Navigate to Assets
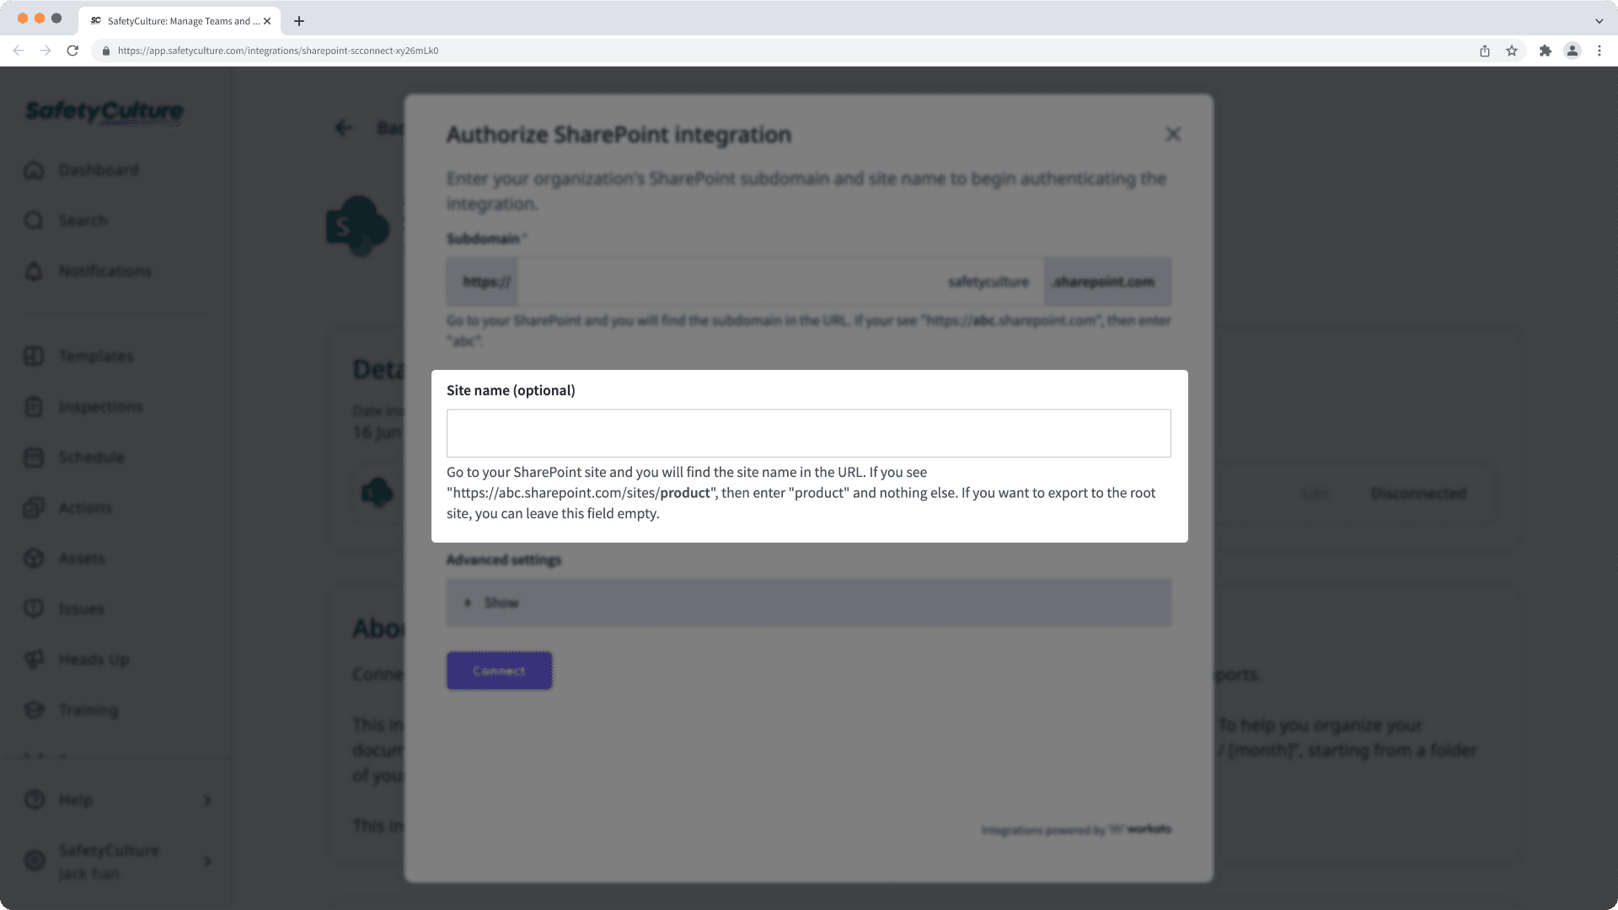 [x=81, y=558]
